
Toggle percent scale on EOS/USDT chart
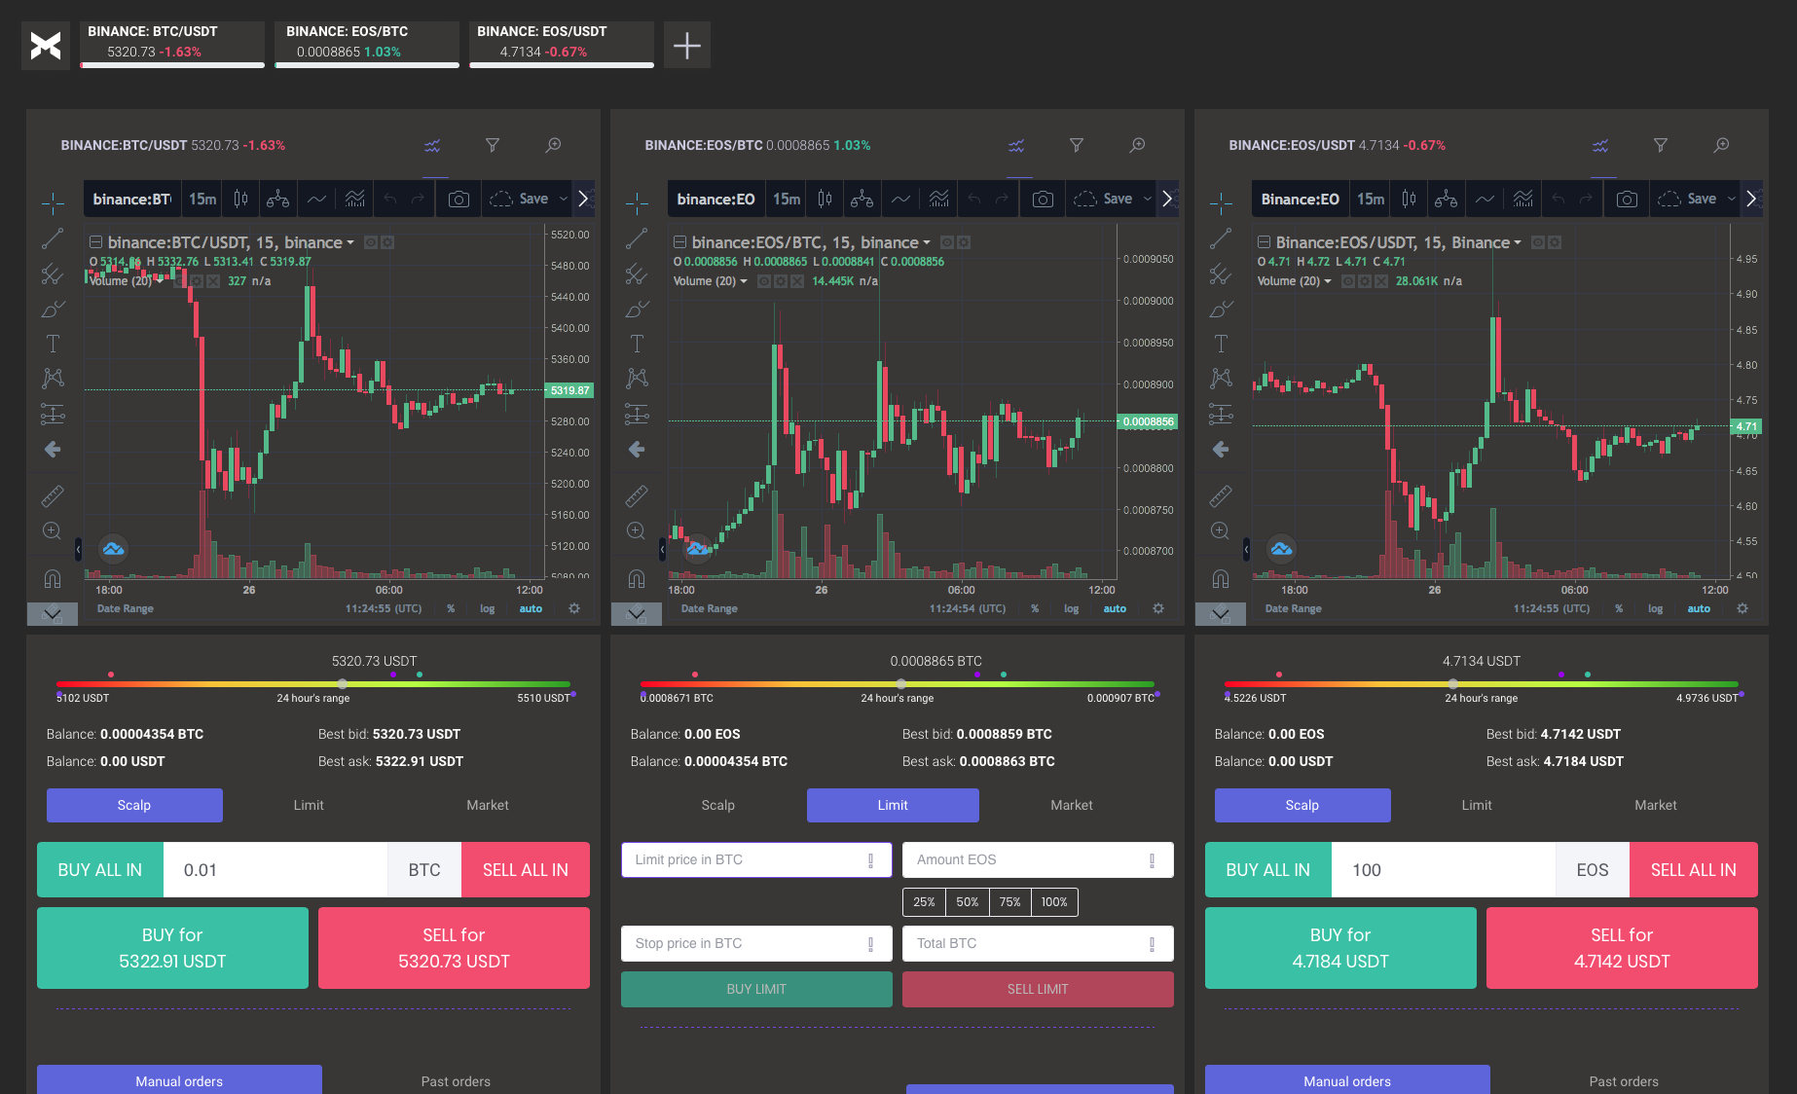[1619, 608]
